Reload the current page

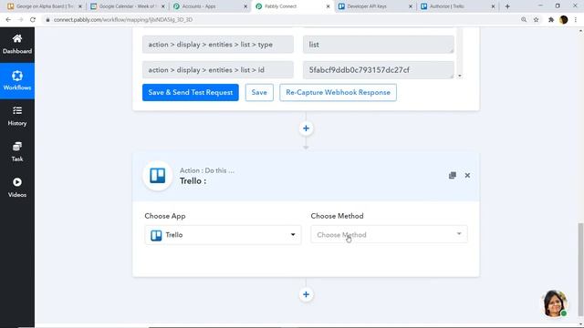(33, 20)
